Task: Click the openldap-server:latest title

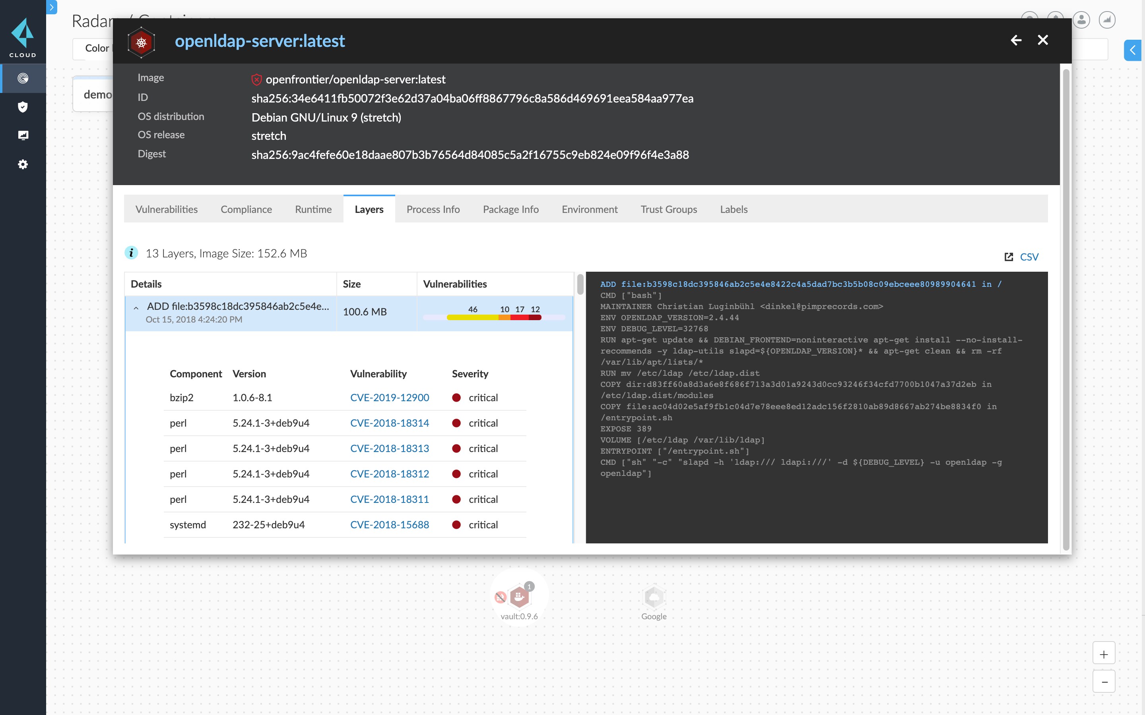Action: pos(260,41)
